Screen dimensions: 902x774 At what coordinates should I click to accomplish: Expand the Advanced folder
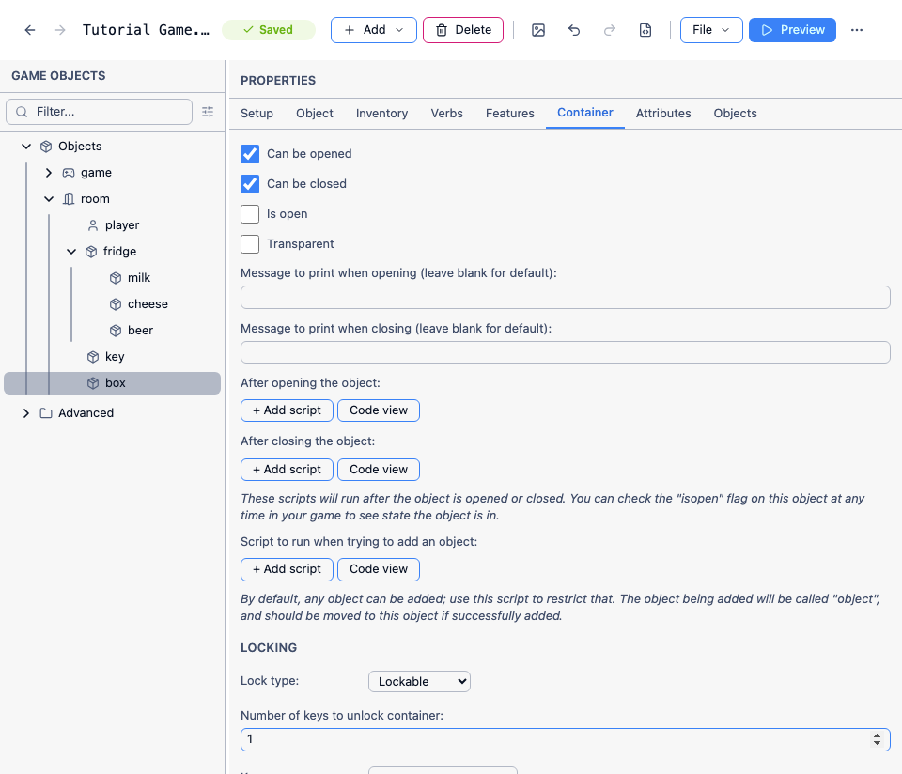tap(26, 413)
